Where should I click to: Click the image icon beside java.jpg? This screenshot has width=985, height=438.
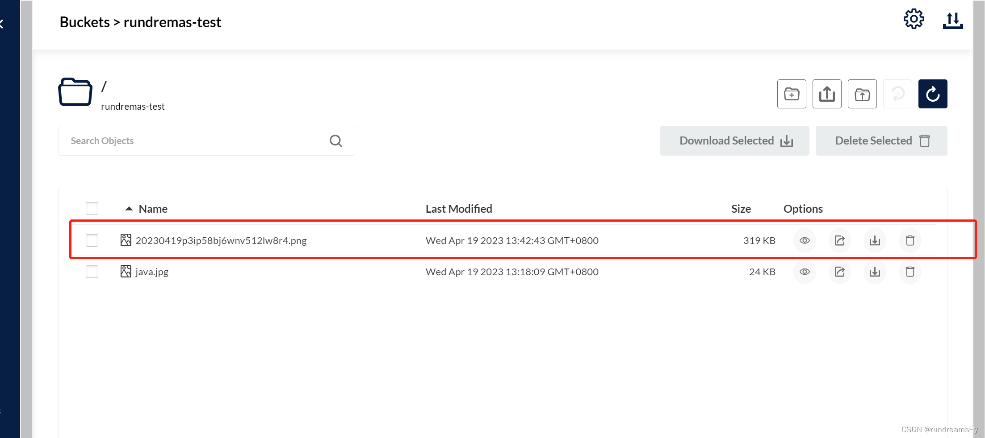(126, 272)
